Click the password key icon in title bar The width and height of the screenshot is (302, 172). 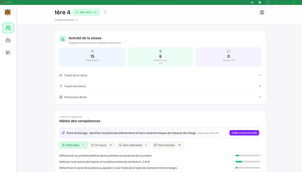click(252, 2)
